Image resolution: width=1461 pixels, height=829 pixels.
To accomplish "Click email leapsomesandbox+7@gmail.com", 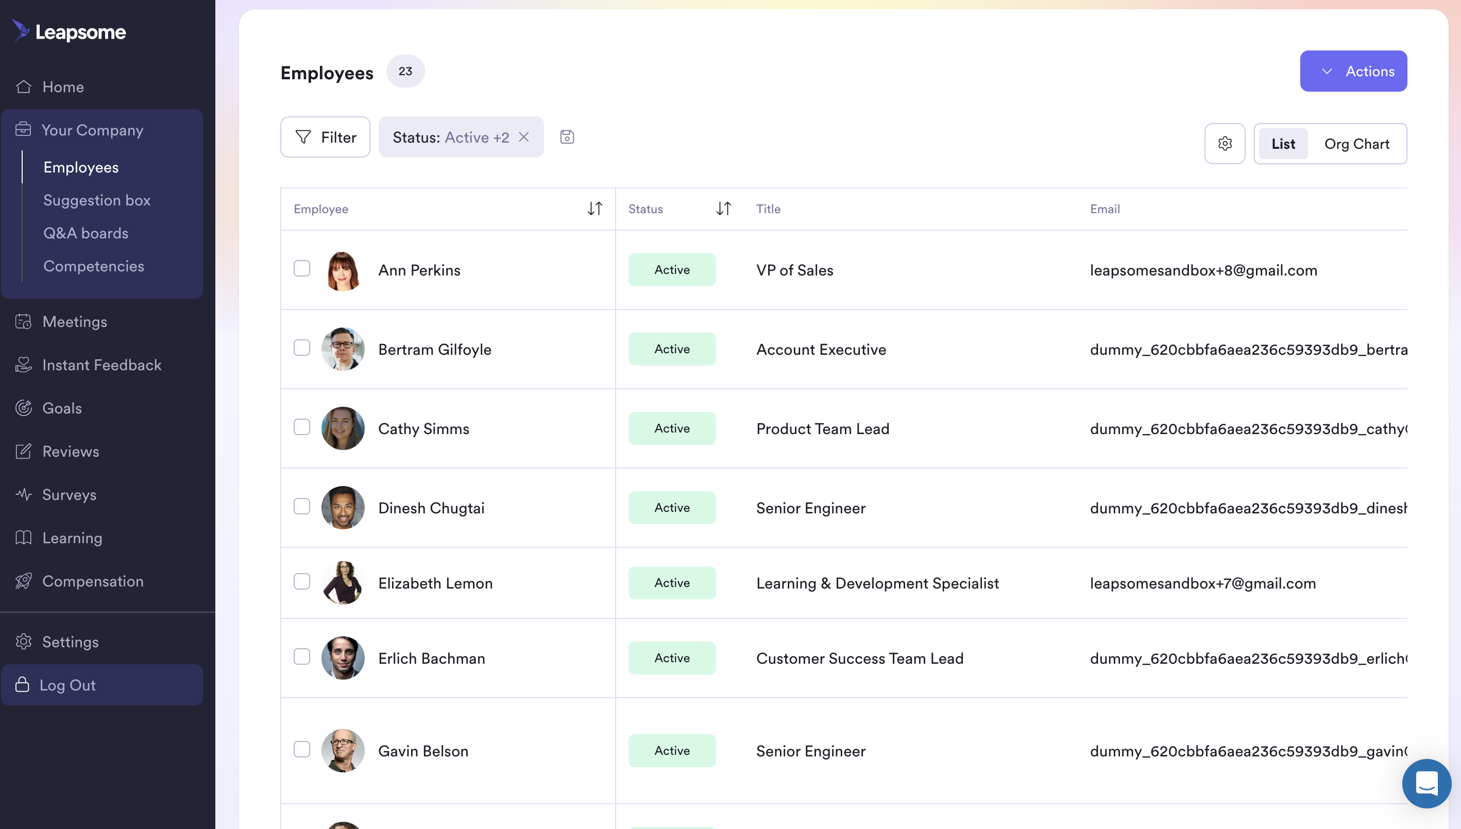I will [x=1203, y=583].
